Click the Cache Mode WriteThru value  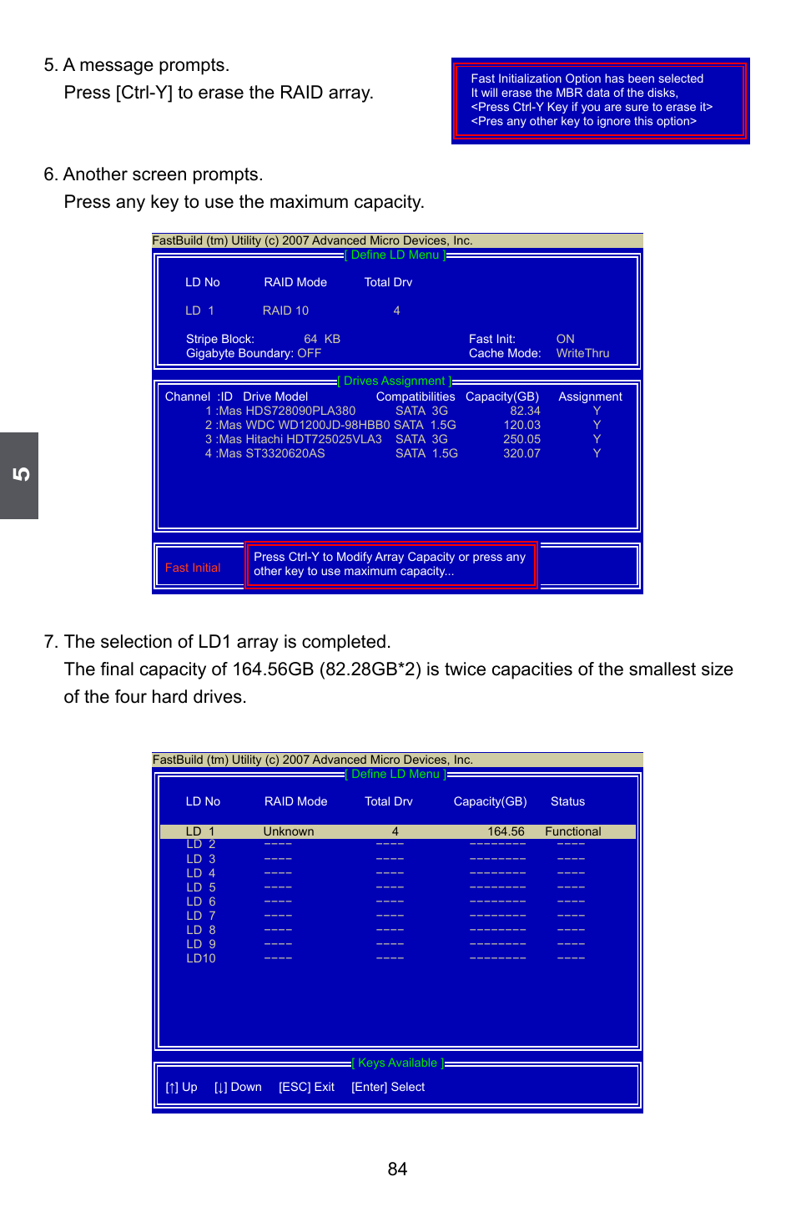tap(582, 353)
